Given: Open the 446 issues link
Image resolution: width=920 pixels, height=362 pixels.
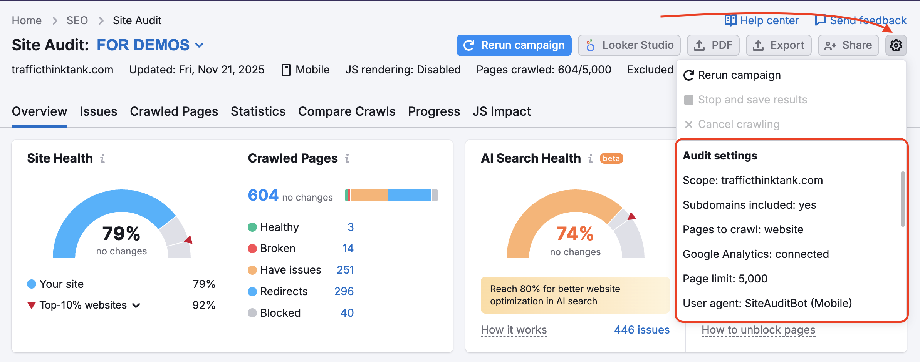Looking at the screenshot, I should point(641,330).
